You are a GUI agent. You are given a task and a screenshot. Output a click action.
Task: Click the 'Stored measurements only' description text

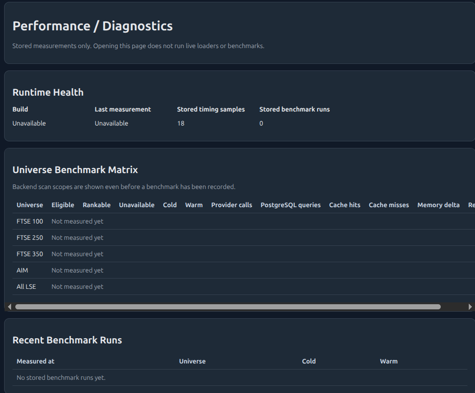tap(138, 45)
